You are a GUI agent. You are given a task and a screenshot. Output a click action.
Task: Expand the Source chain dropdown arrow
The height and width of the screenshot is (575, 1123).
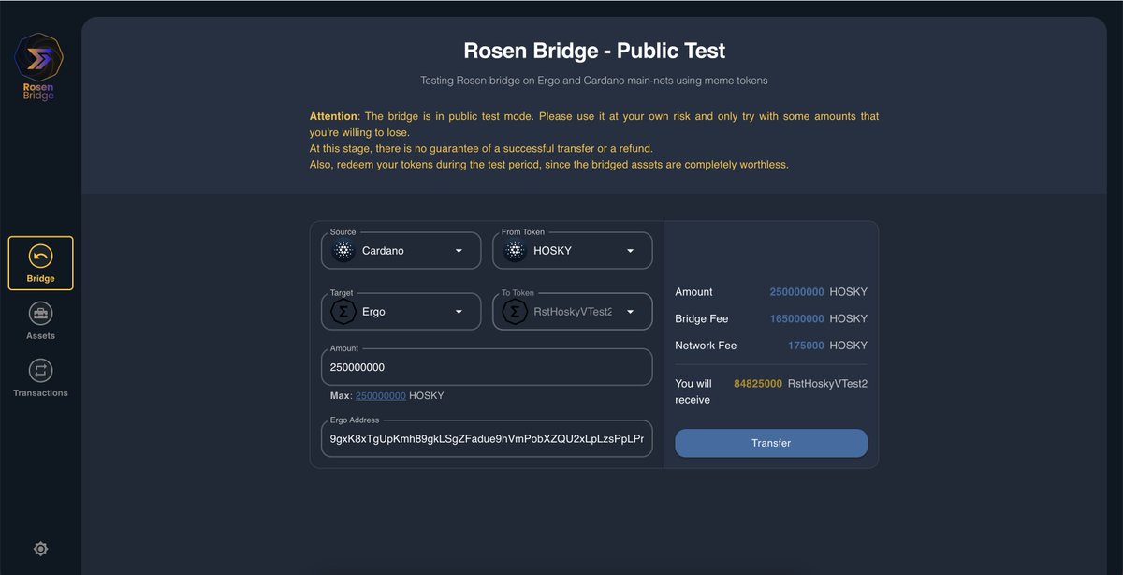tap(459, 251)
